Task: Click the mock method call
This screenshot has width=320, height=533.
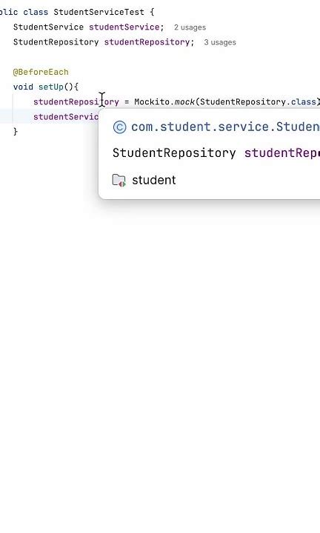Action: coord(184,102)
